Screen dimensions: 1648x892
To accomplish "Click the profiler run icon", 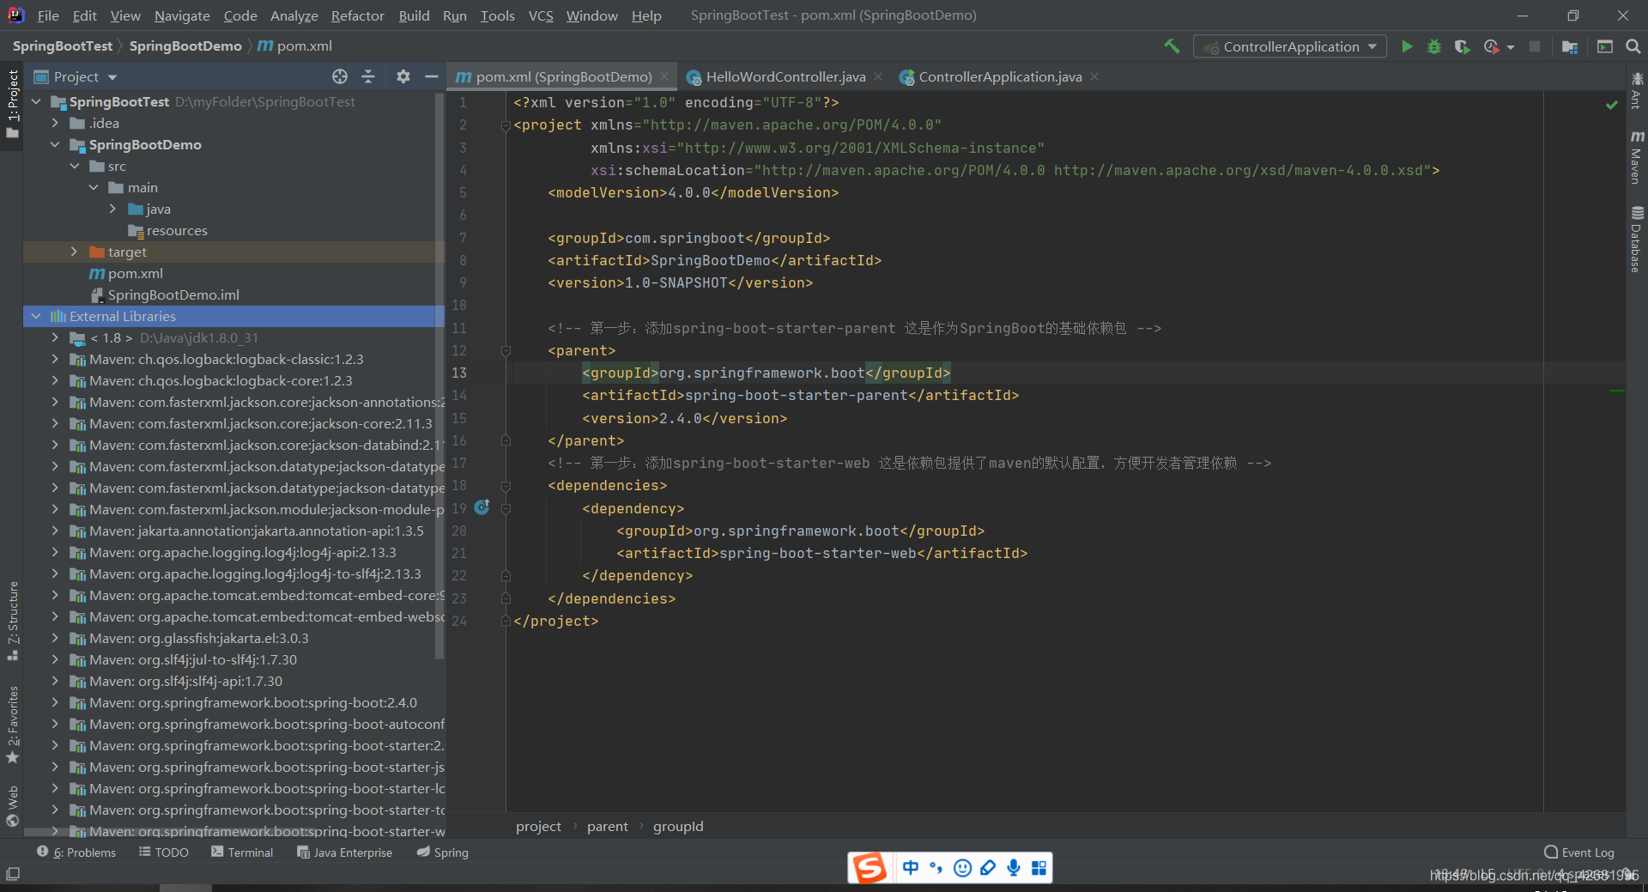I will pyautogui.click(x=1492, y=46).
